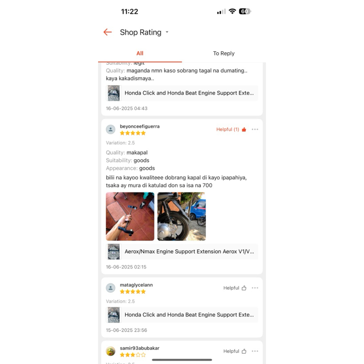Open more options for beyonceefiguerra's review
364x364 pixels.
(x=255, y=129)
